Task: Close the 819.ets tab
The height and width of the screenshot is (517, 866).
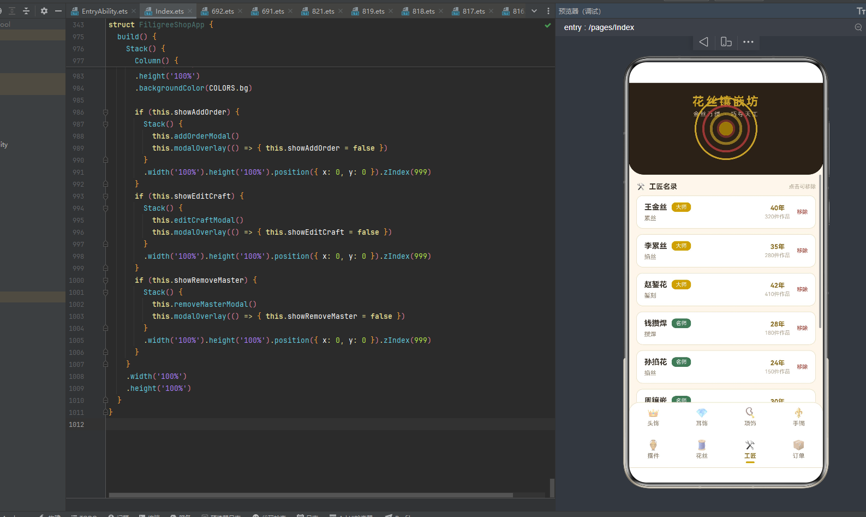Action: click(391, 11)
